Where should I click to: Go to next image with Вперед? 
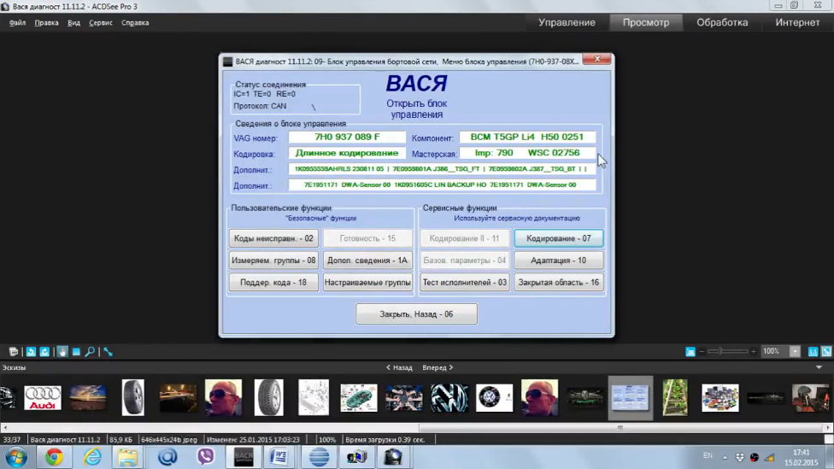click(x=438, y=367)
